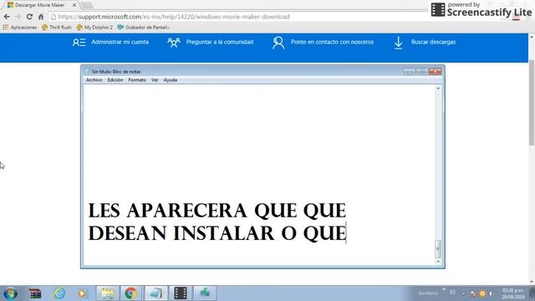Image resolution: width=535 pixels, height=301 pixels.
Task: Maximize the Bloc de notas window
Action: click(x=422, y=71)
